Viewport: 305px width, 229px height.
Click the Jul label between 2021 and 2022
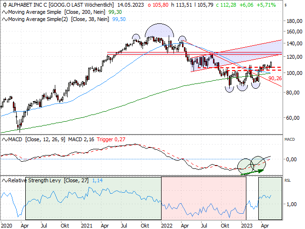pyautogui.click(x=124, y=226)
